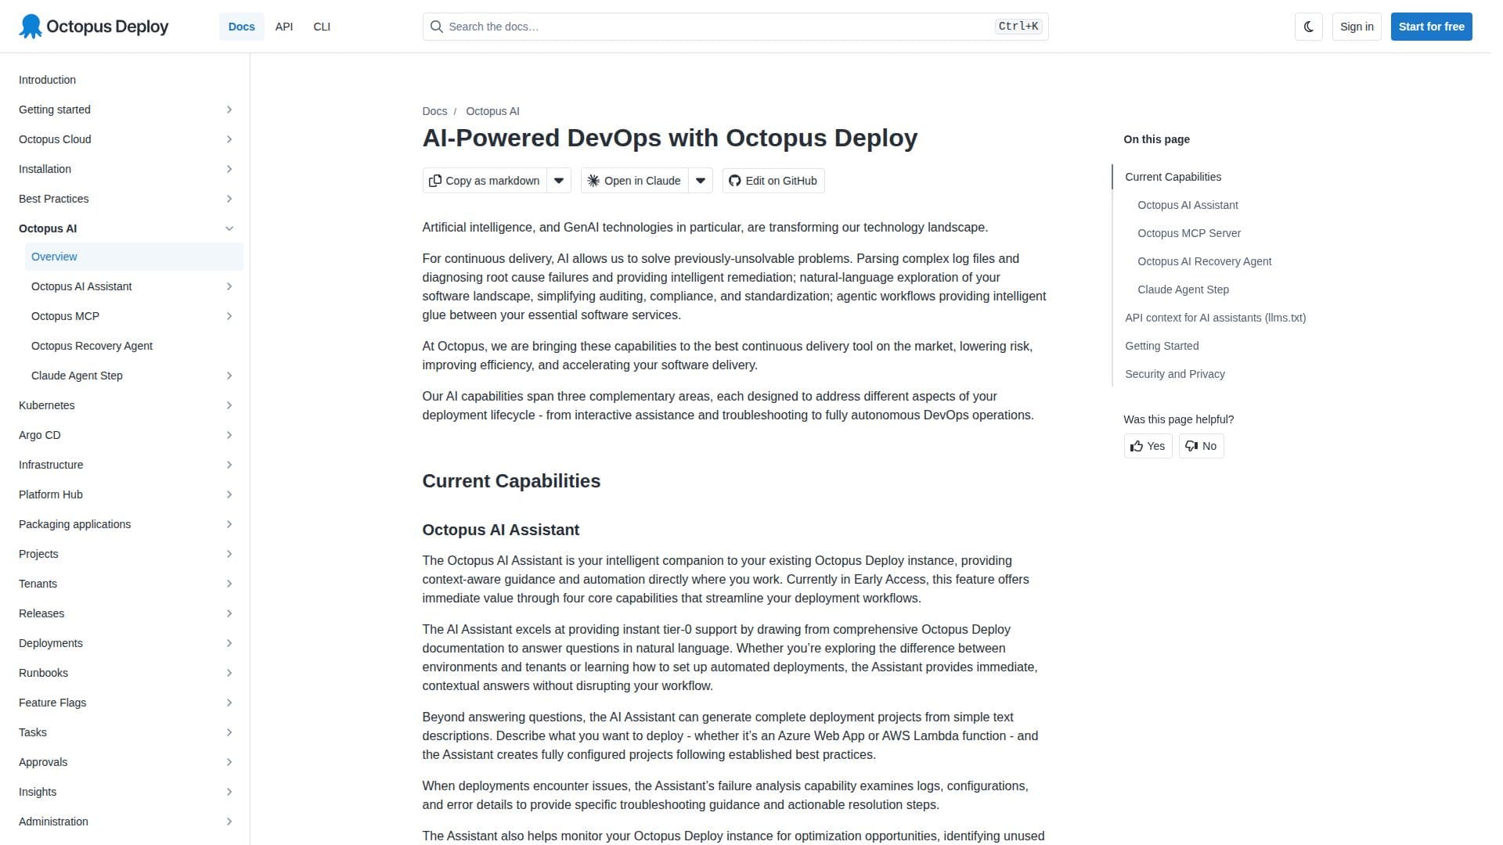Click the thumbs-up Yes button

click(1148, 446)
